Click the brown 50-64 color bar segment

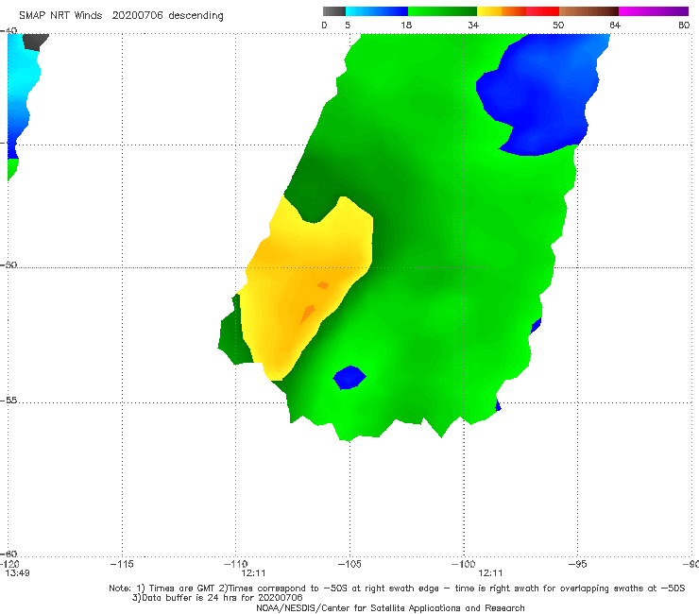(588, 11)
